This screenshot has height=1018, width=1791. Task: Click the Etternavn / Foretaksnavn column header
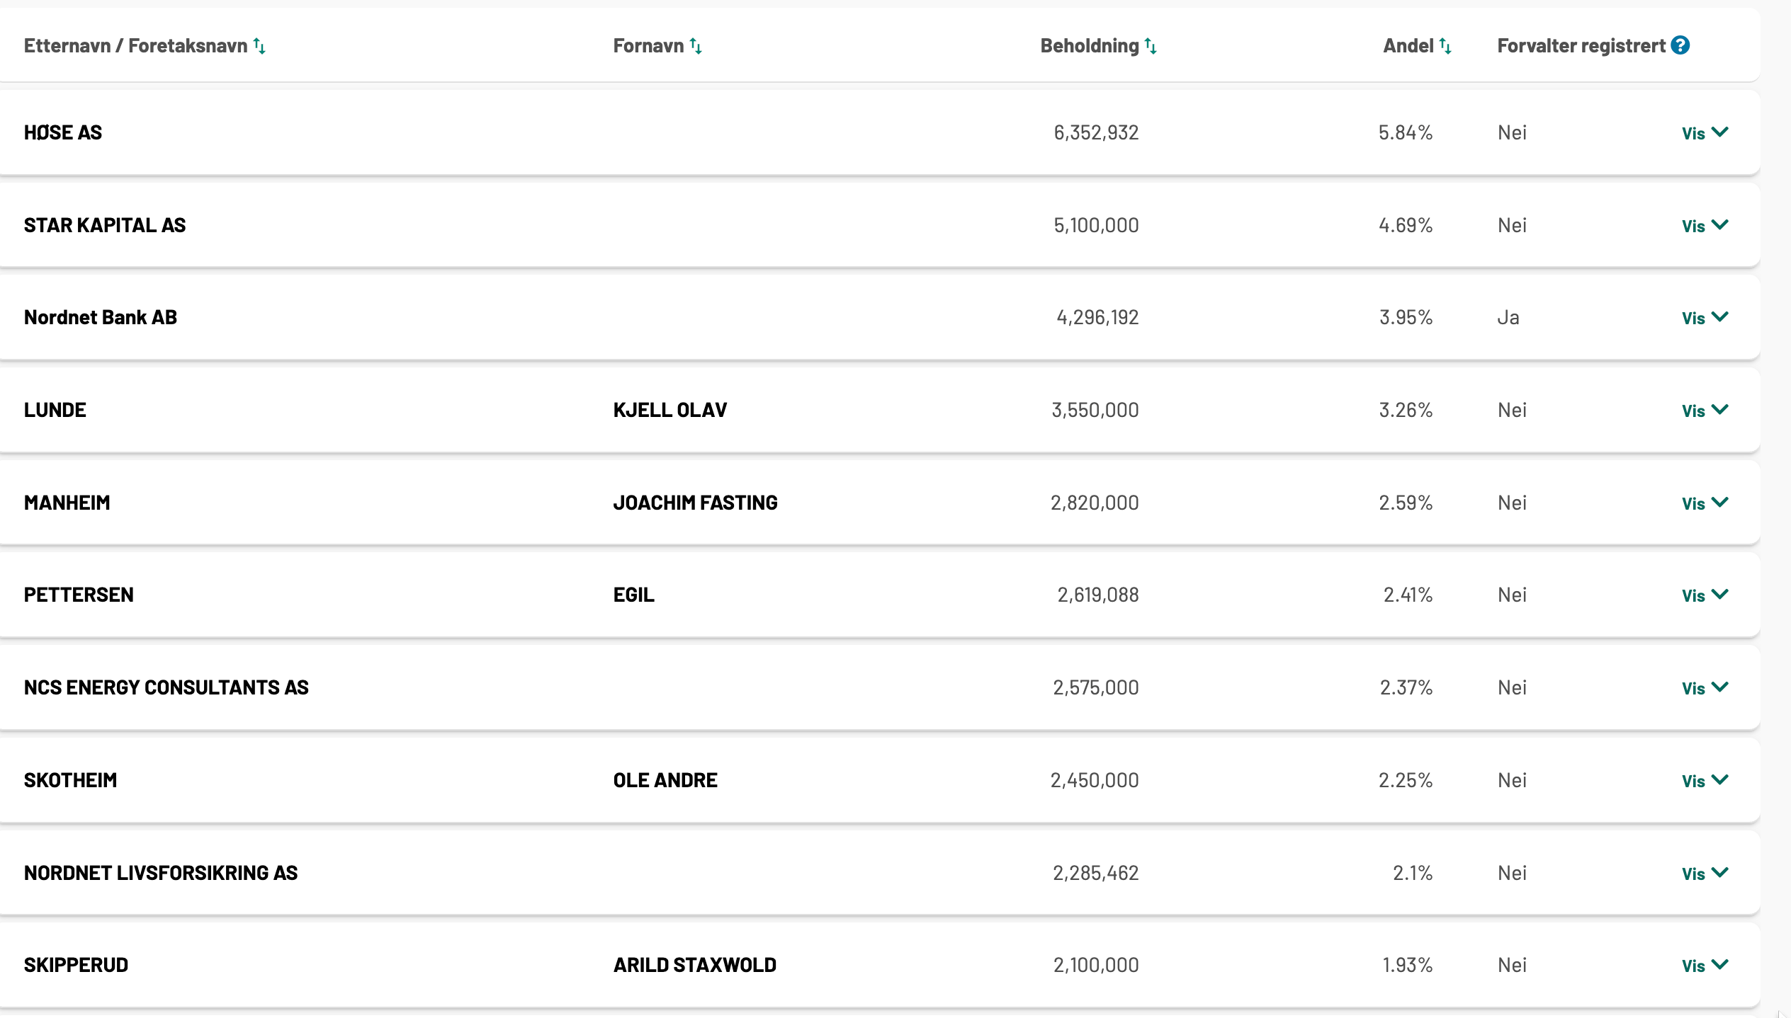tap(135, 46)
